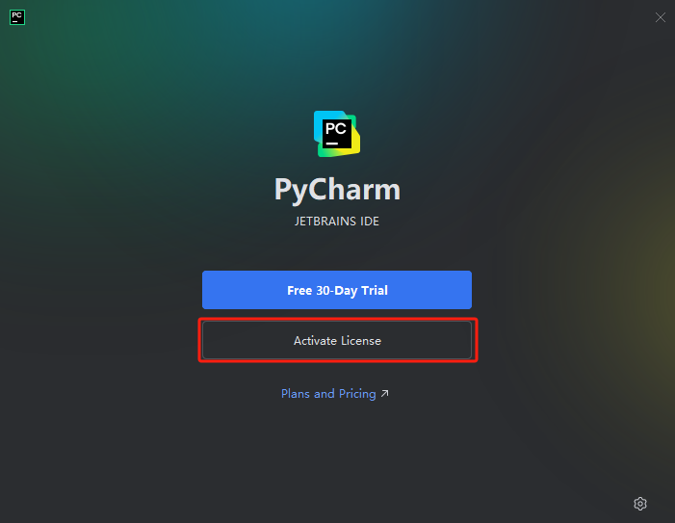
Task: Open settings via the gear icon
Action: click(x=640, y=503)
